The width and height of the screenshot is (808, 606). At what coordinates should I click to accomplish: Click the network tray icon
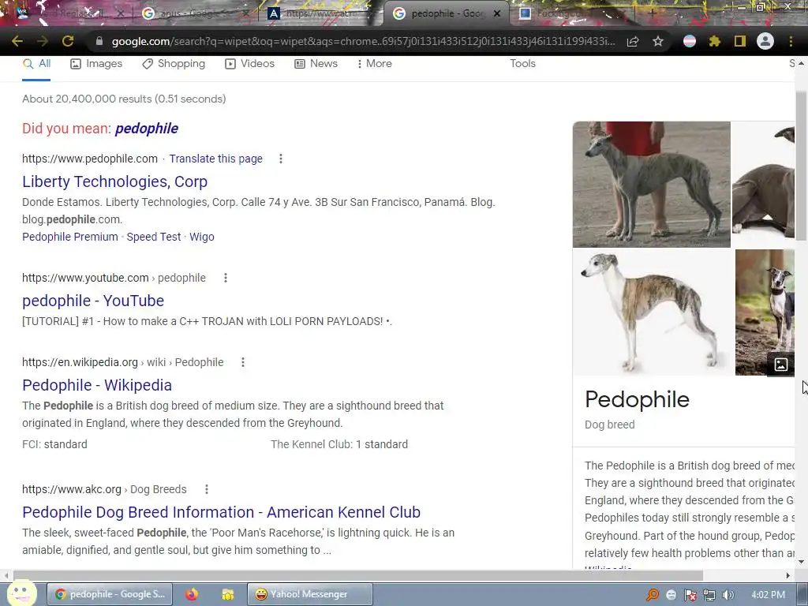[x=709, y=595]
